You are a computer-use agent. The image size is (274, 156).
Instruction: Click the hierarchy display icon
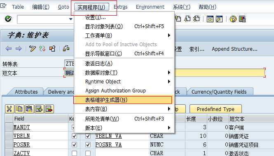(66, 48)
